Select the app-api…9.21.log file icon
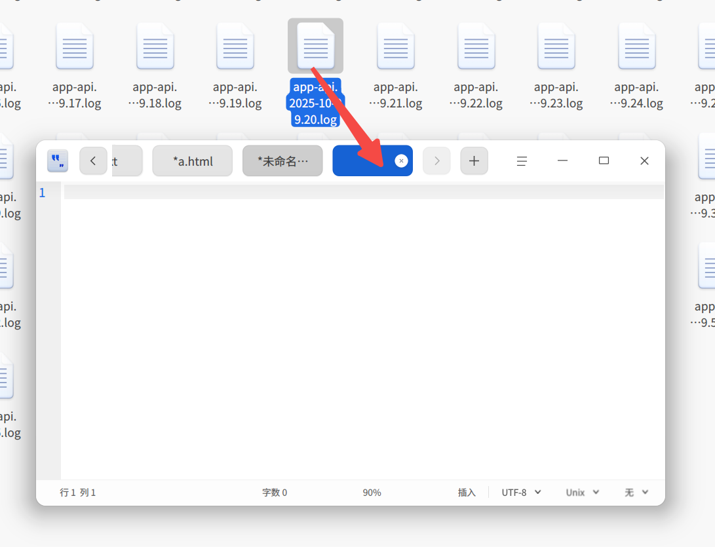 (x=396, y=47)
